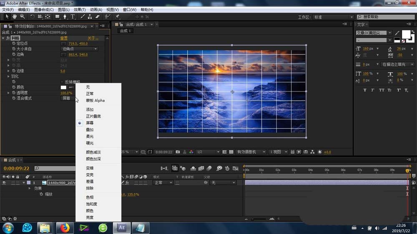Open the 效果(T) menu in the menu bar

coord(80,9)
